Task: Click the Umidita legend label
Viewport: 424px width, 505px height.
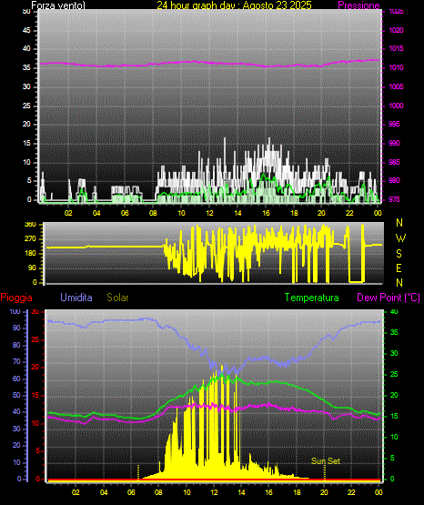Action: tap(76, 298)
